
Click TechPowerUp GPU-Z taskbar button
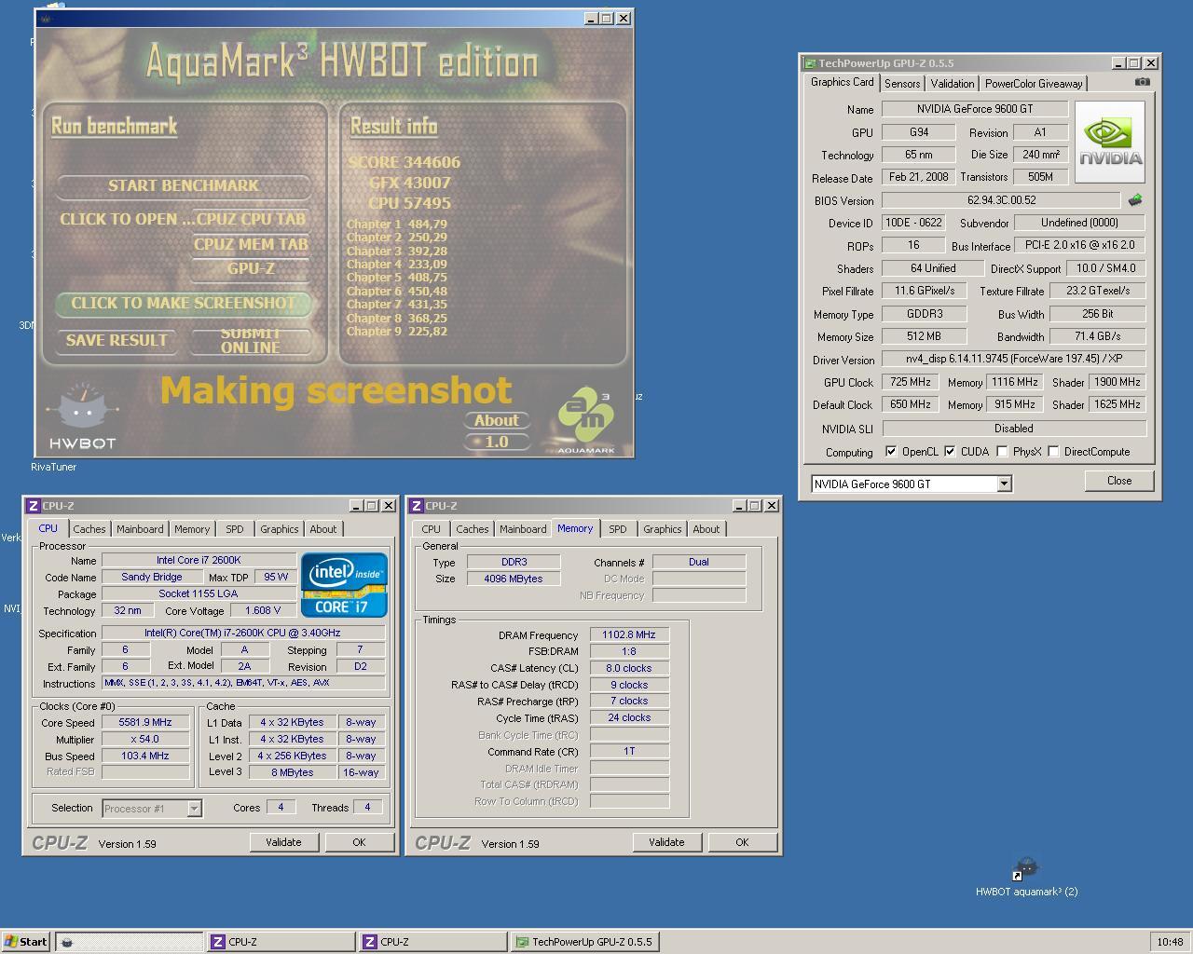point(585,942)
